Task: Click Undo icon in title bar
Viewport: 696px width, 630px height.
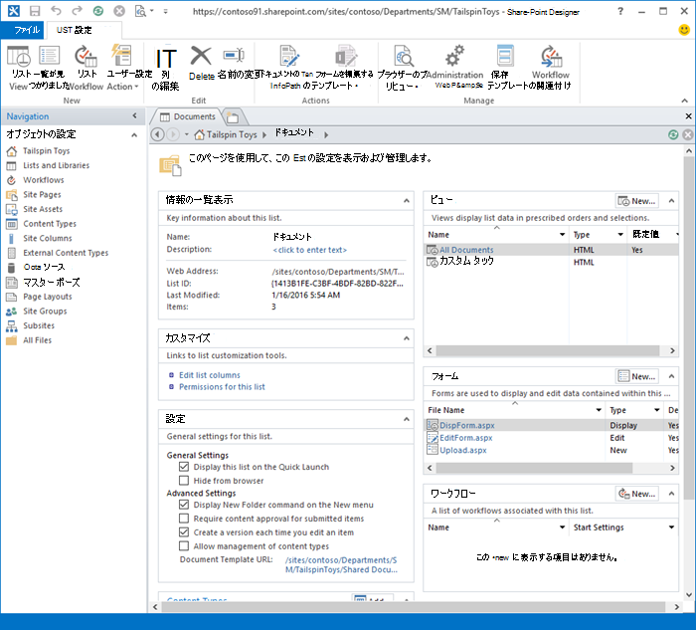Action: [x=56, y=11]
